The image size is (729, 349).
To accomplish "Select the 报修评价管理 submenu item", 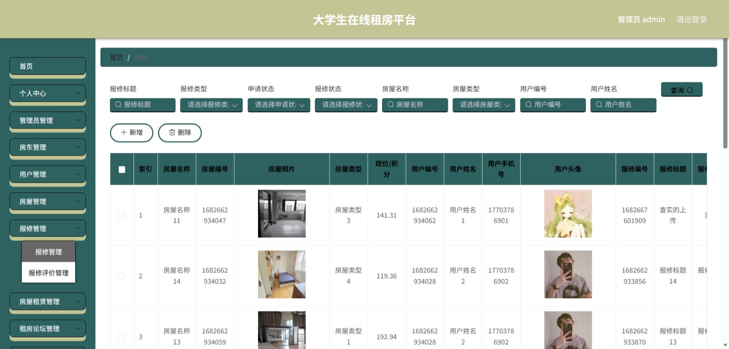I will (x=48, y=273).
